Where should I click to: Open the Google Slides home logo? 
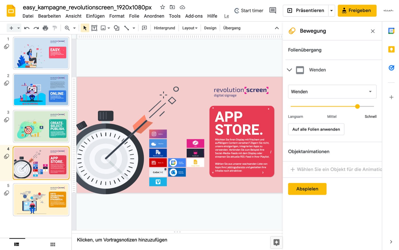pyautogui.click(x=11, y=11)
